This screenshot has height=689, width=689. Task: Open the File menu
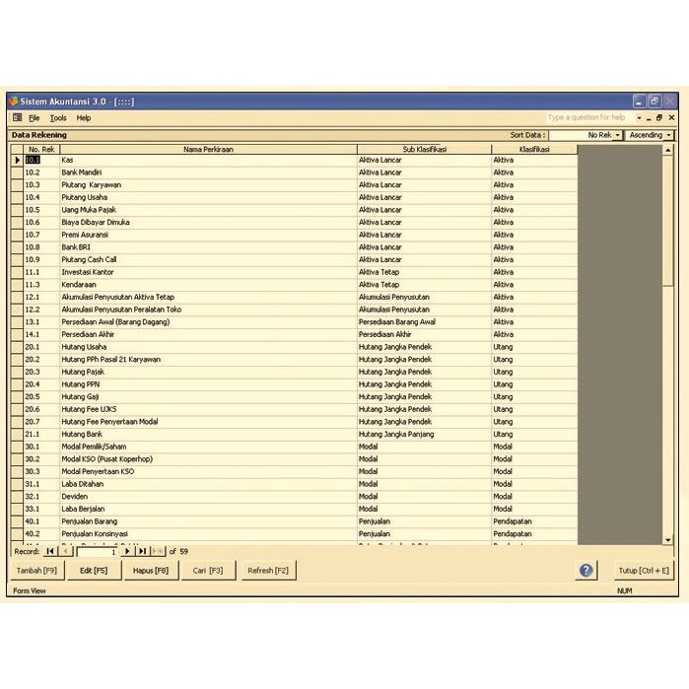[34, 117]
